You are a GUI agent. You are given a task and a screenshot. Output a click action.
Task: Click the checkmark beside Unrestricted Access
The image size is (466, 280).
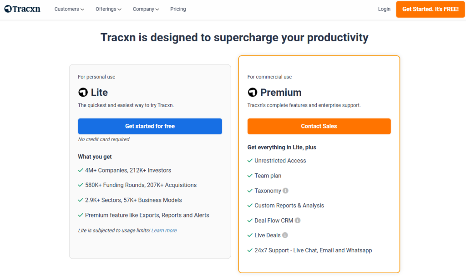click(250, 161)
